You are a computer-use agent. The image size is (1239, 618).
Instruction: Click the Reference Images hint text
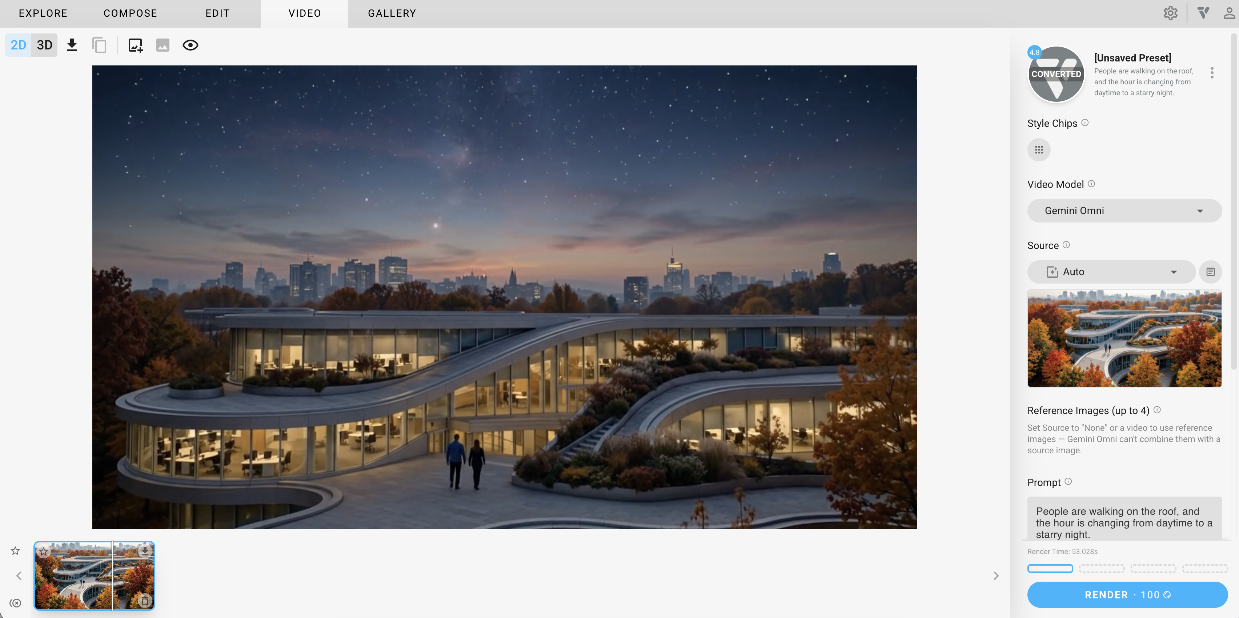tap(1123, 439)
